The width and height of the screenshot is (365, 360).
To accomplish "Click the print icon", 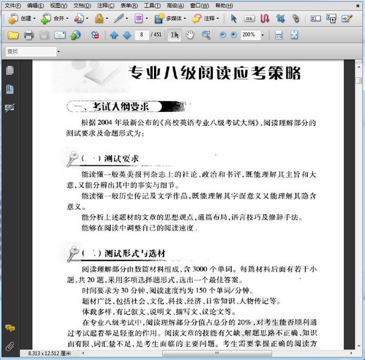I will coord(29,35).
